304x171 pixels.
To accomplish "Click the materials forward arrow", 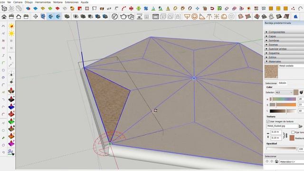I will pos(272,161).
